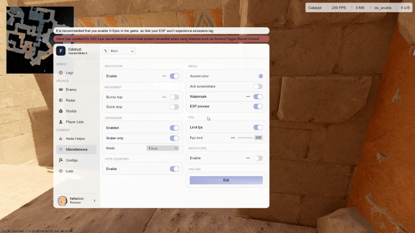Adjust the Fps limit slider
415x233 pixels.
click(x=242, y=138)
